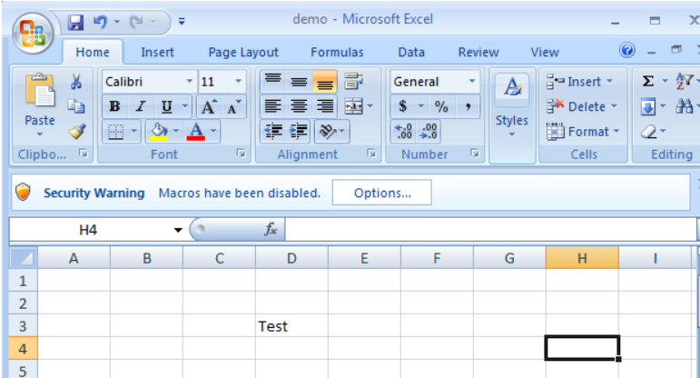Decrease font size with Shrink Font
This screenshot has width=700, height=378.
point(233,107)
